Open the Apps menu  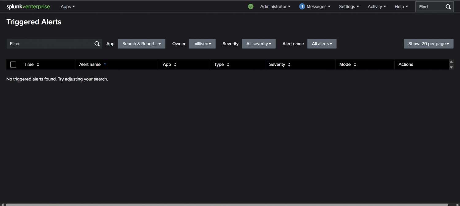pos(67,6)
